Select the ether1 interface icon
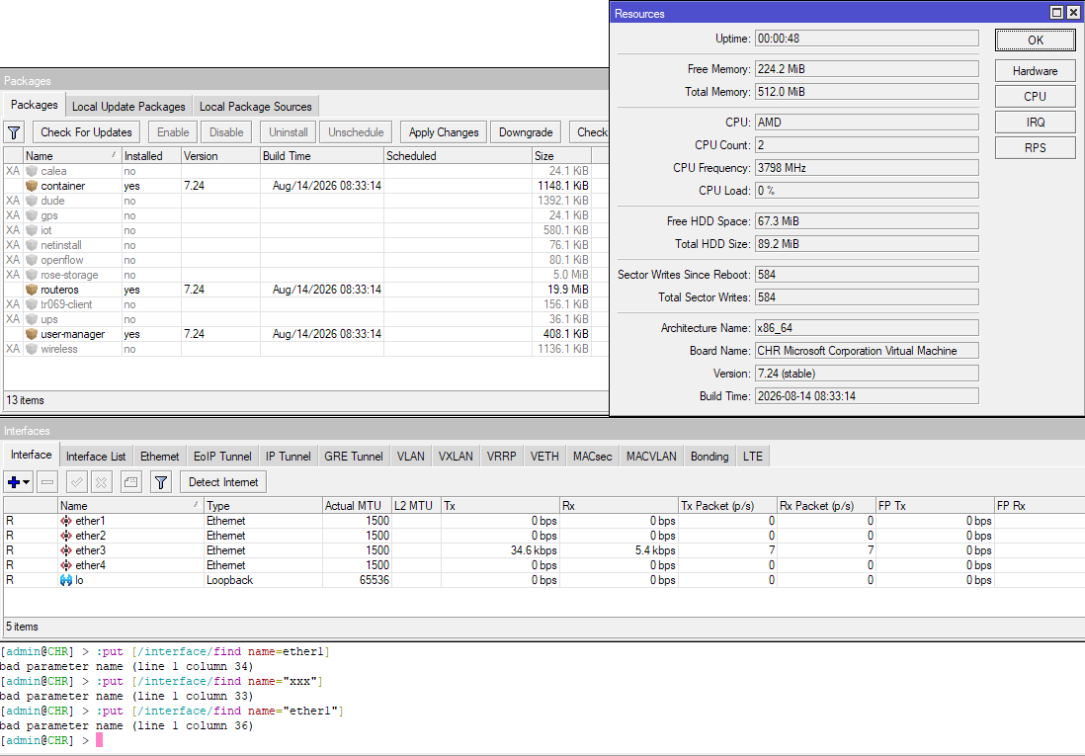Image resolution: width=1085 pixels, height=756 pixels. tap(66, 521)
